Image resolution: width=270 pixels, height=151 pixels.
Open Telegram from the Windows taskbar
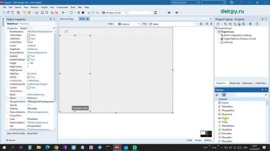(x=100, y=147)
